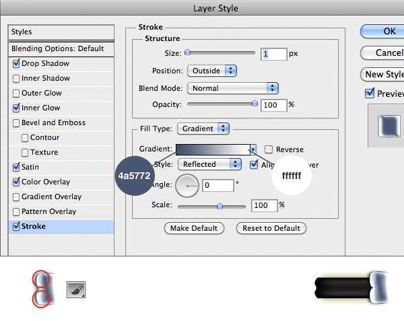Disable the Drop Shadow checkbox
404x321 pixels.
16,64
